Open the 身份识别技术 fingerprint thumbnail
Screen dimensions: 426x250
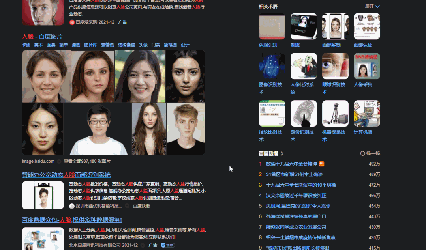tap(304, 114)
